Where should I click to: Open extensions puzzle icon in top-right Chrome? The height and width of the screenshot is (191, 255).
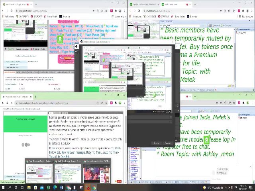(243, 11)
